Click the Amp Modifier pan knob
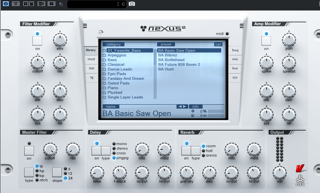Screen dimensions: 320x193 click(289, 40)
